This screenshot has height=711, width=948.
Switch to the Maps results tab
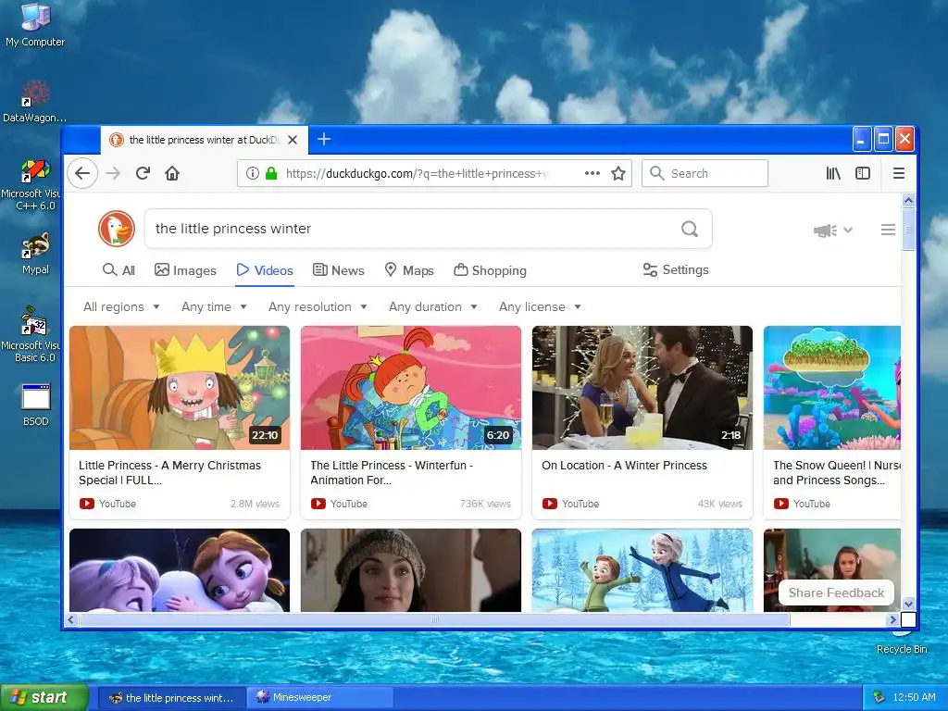[x=409, y=270]
